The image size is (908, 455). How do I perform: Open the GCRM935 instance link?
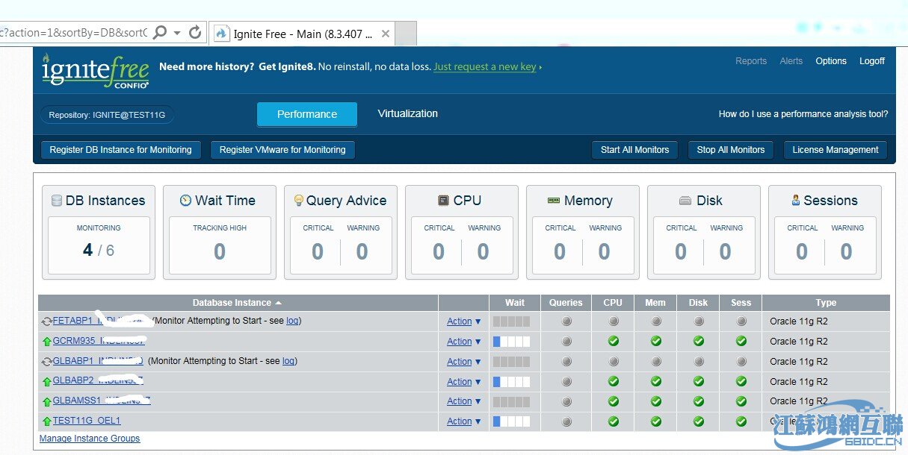click(99, 341)
